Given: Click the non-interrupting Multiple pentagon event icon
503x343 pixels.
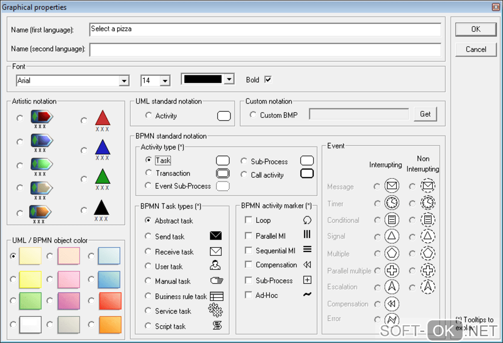Looking at the screenshot, I should point(428,253).
